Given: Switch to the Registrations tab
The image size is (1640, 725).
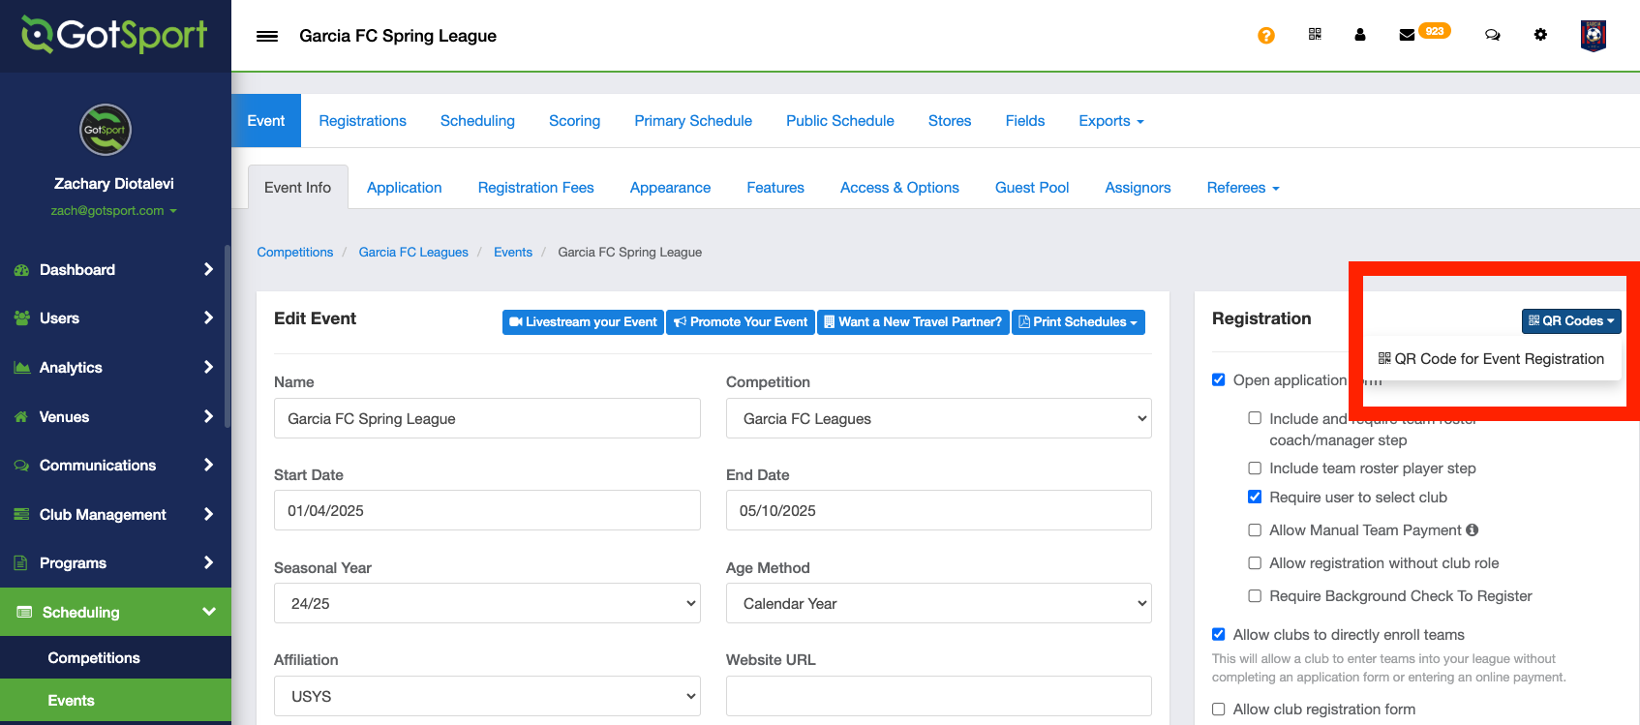Looking at the screenshot, I should 362,121.
